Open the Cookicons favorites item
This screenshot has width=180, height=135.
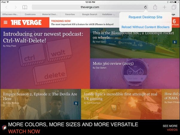pos(30,14)
